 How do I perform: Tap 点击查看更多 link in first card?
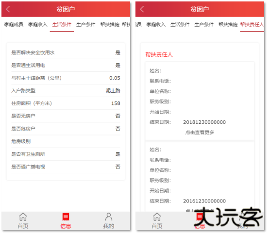tap(200, 133)
